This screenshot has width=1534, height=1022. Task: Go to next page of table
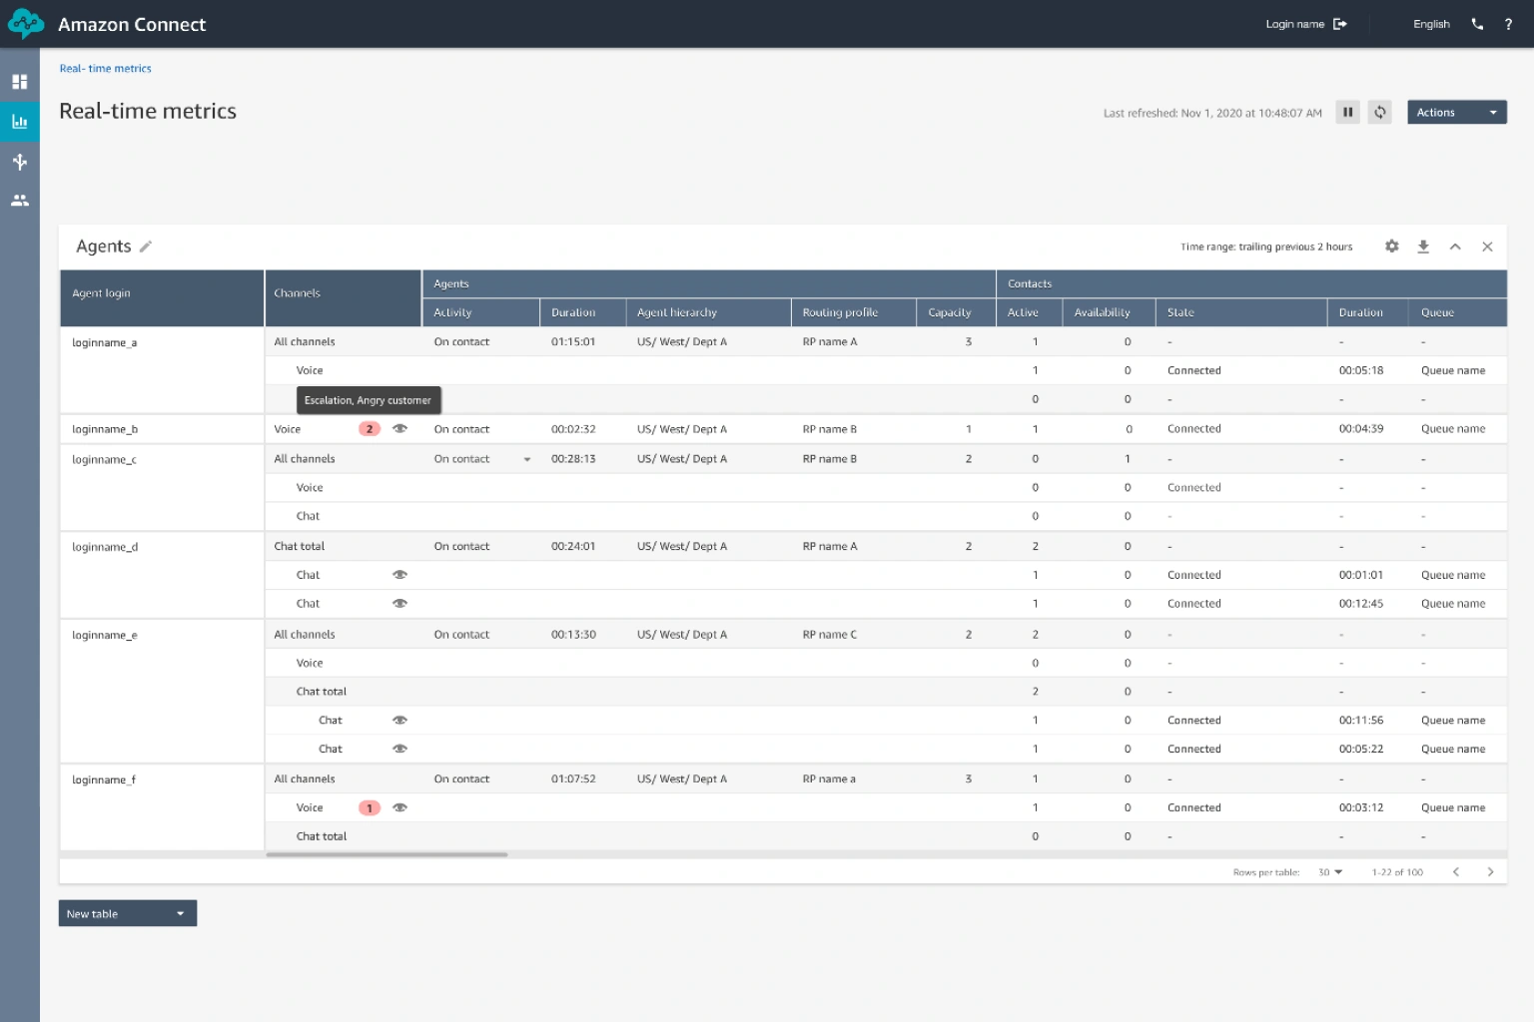(x=1490, y=872)
